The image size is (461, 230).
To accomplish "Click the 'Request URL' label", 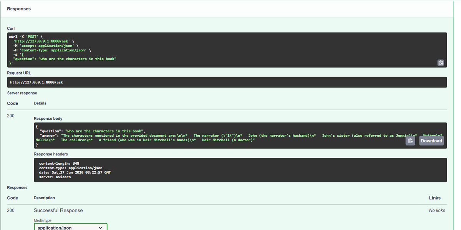I will point(19,73).
